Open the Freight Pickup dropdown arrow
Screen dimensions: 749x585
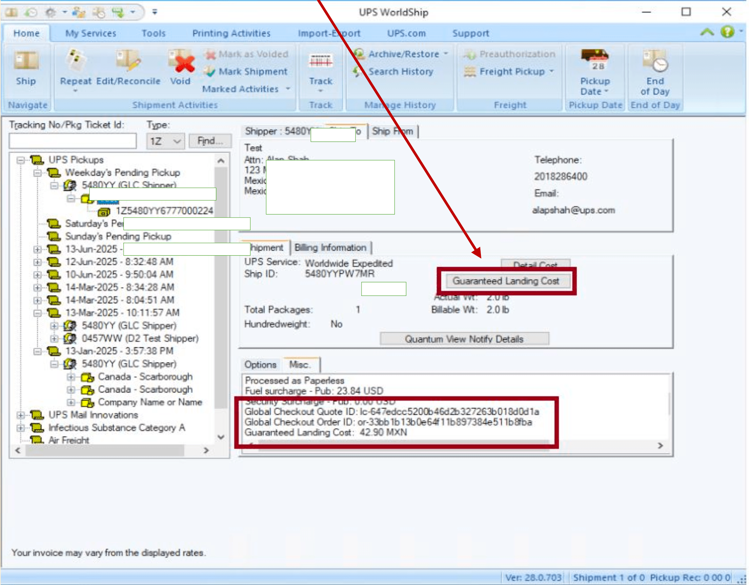(552, 71)
